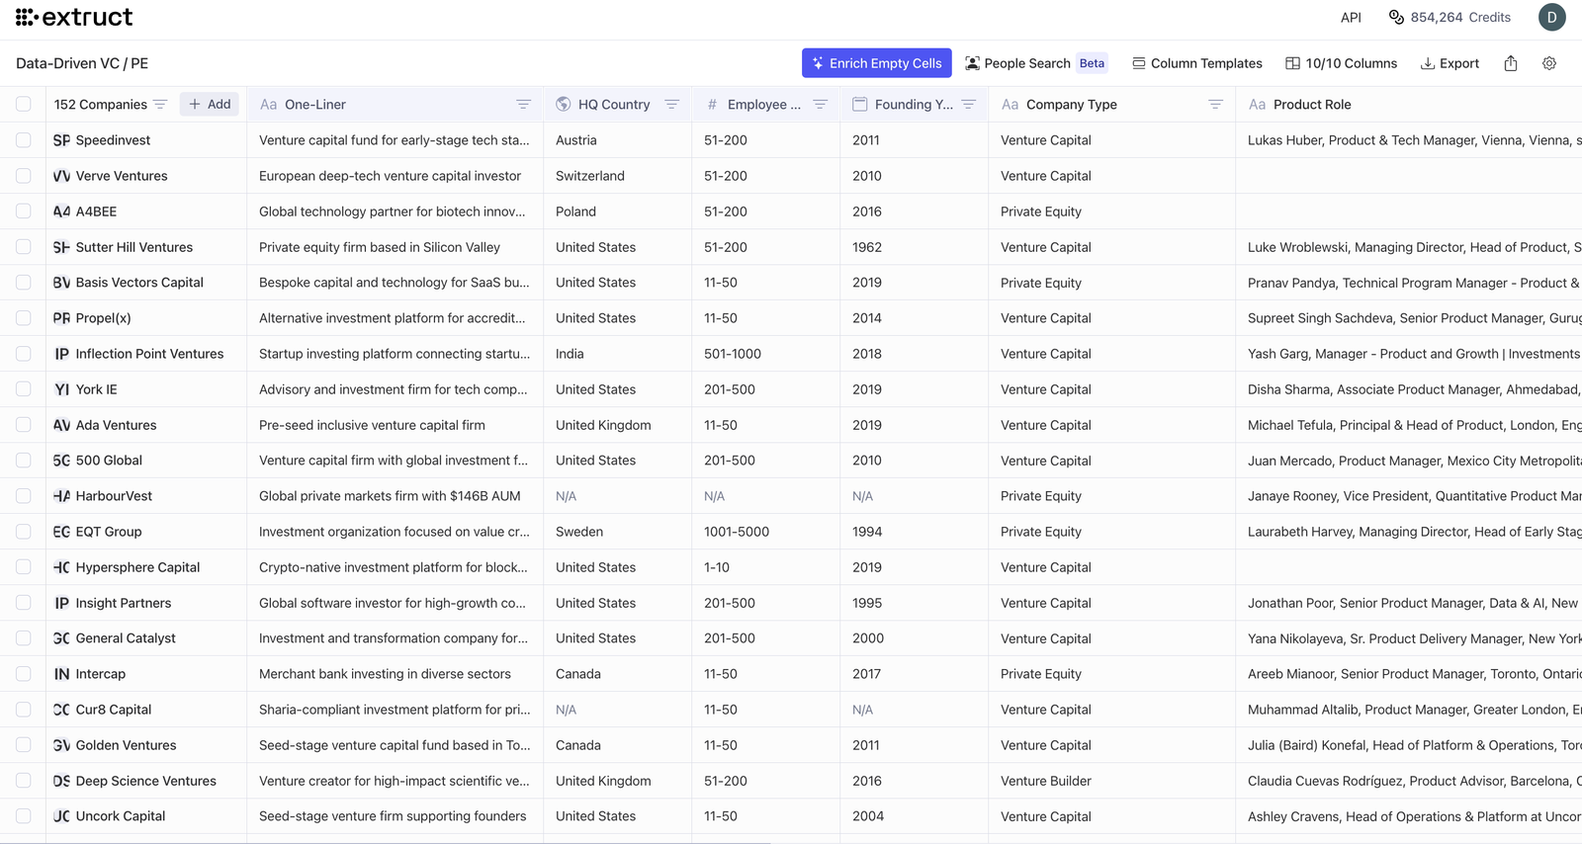Check the Cur8 Capital row checkbox

[24, 710]
